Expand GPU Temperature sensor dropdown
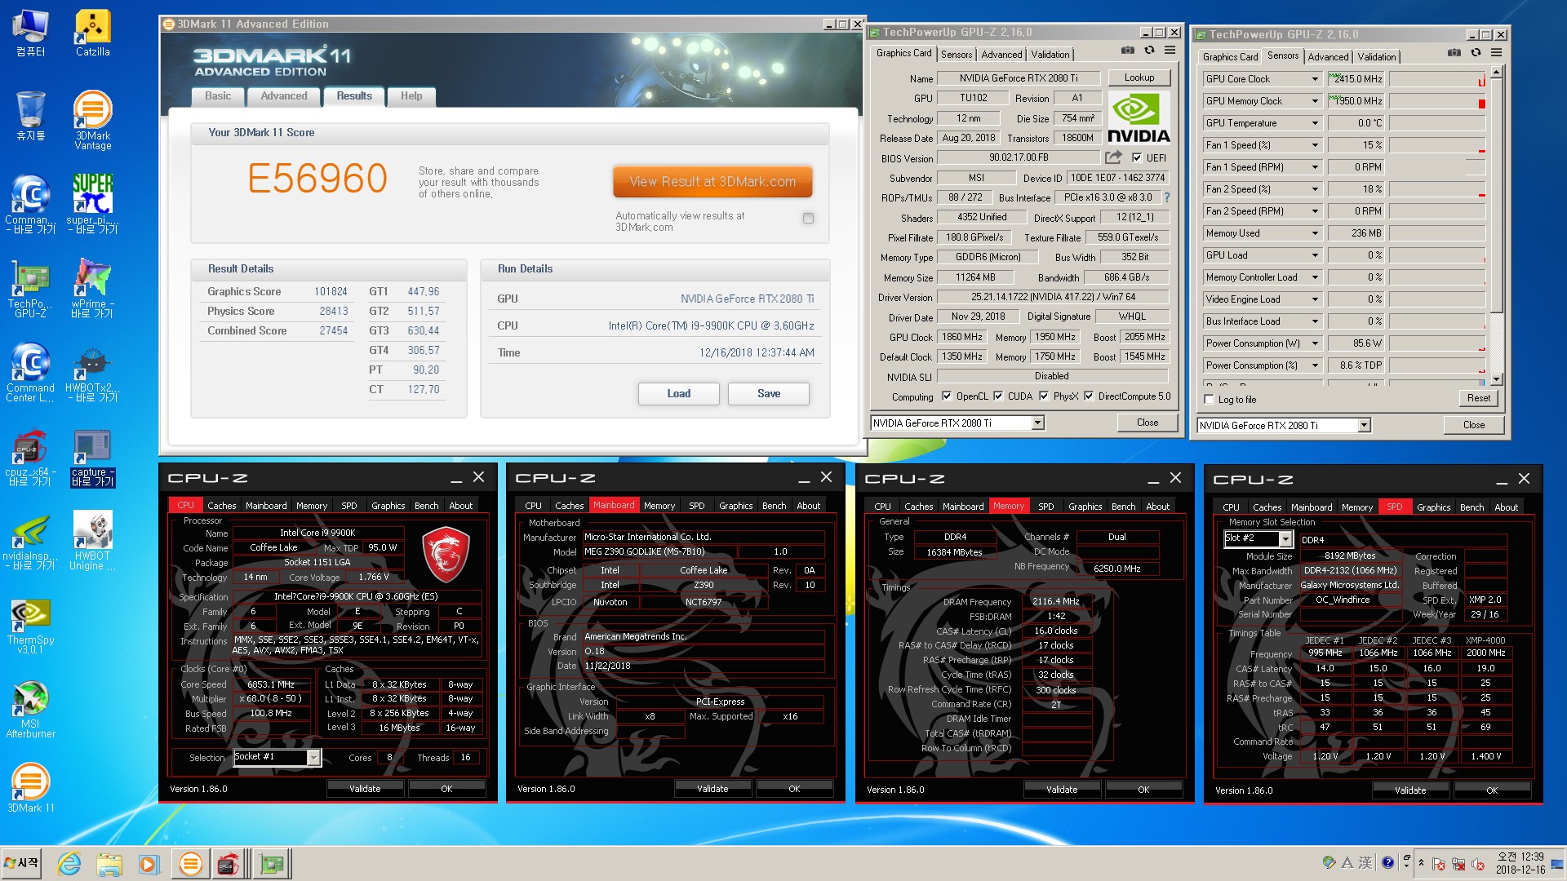 [1315, 123]
